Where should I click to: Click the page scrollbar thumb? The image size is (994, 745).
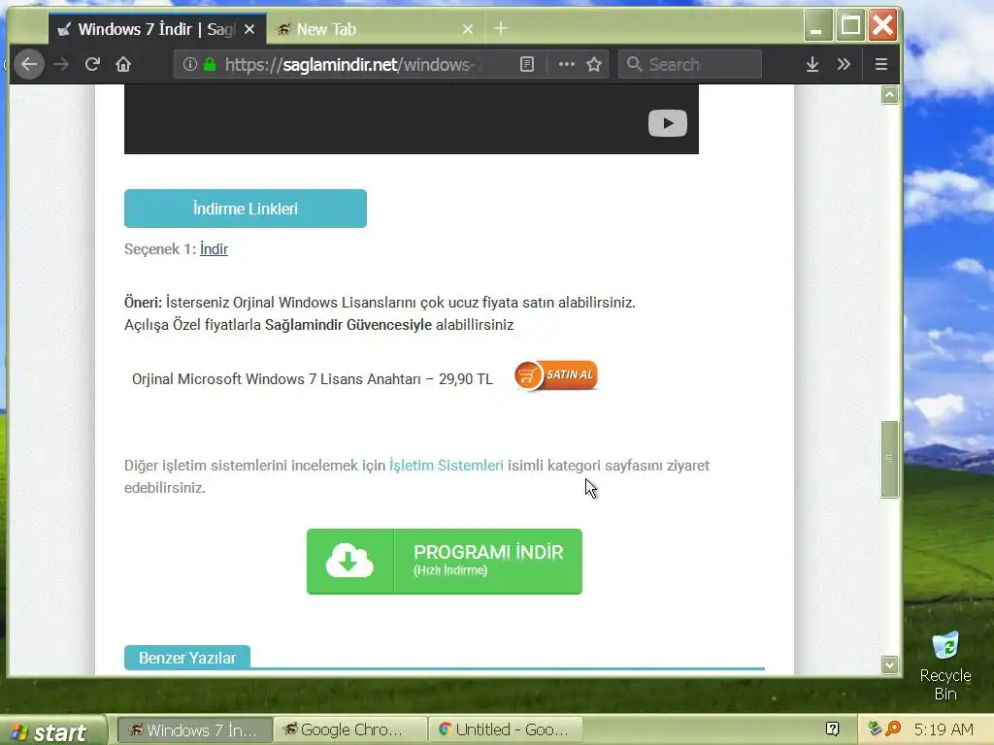(889, 459)
